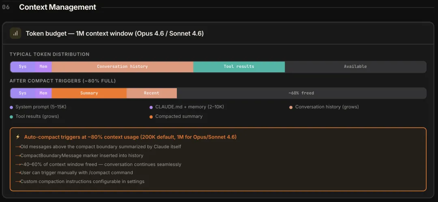The height and width of the screenshot is (202, 438).
Task: Click the purple dot beside System prompt
Action: pos(11,107)
